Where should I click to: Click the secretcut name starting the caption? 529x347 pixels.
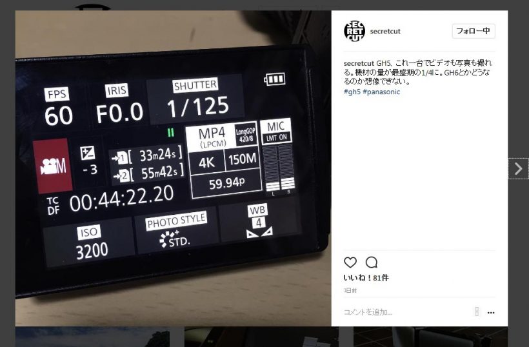(x=359, y=63)
